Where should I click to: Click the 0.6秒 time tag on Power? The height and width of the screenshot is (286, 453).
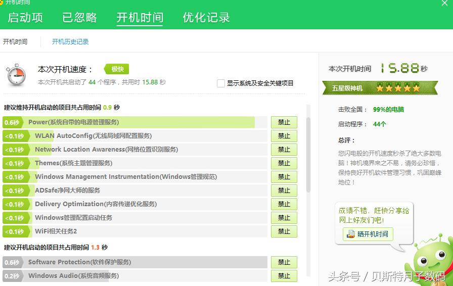pyautogui.click(x=13, y=122)
